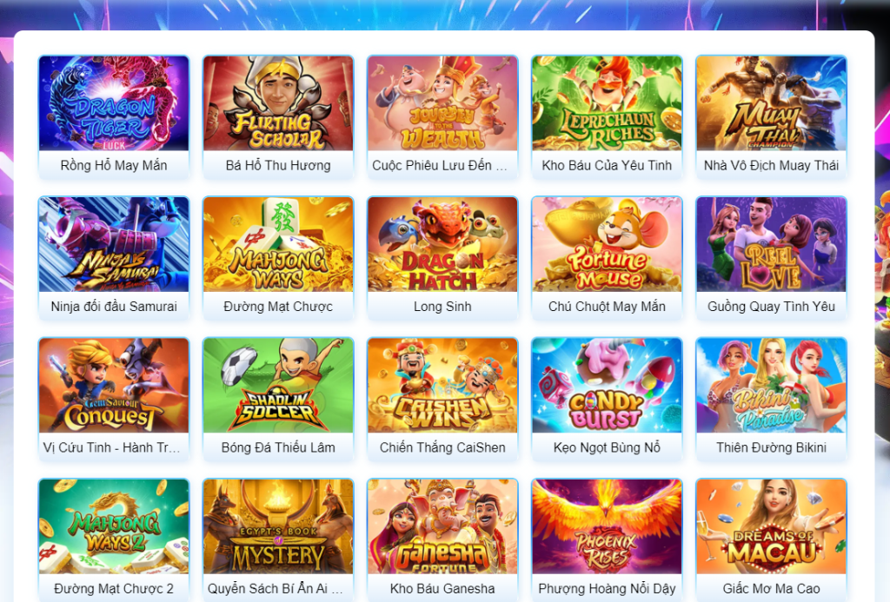The width and height of the screenshot is (890, 602).
Task: Click the Reel Love game image
Action: [771, 245]
